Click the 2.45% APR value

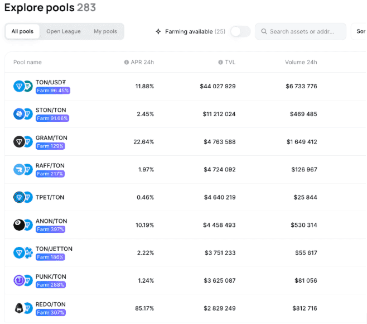tap(146, 114)
